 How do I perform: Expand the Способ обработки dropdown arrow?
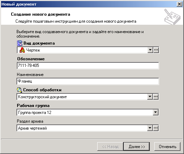[150, 97]
